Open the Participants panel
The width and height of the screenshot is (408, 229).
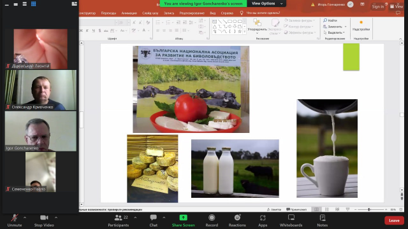pos(119,221)
